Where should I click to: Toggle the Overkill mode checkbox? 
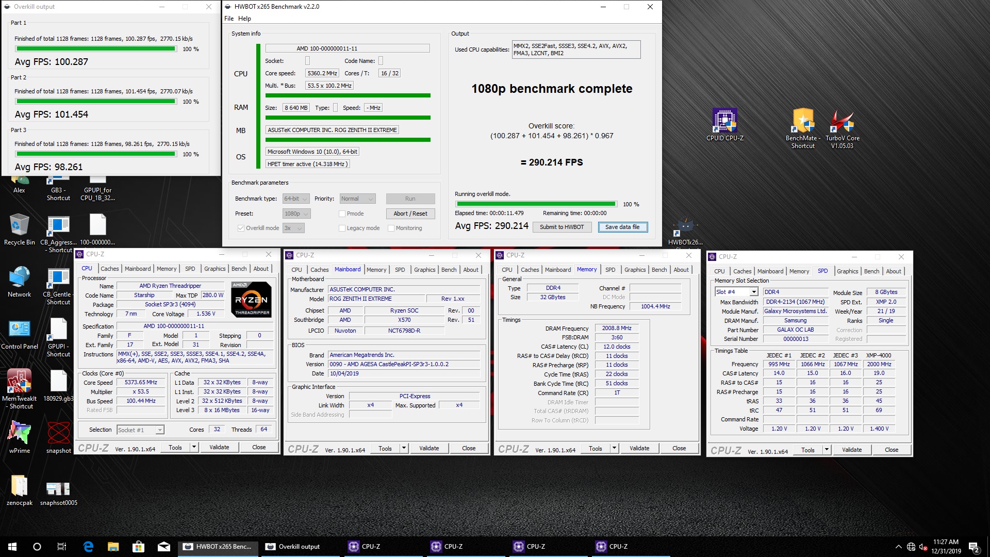pyautogui.click(x=241, y=228)
